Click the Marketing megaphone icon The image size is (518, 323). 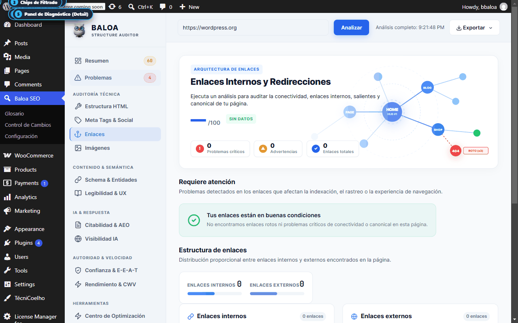coord(7,211)
